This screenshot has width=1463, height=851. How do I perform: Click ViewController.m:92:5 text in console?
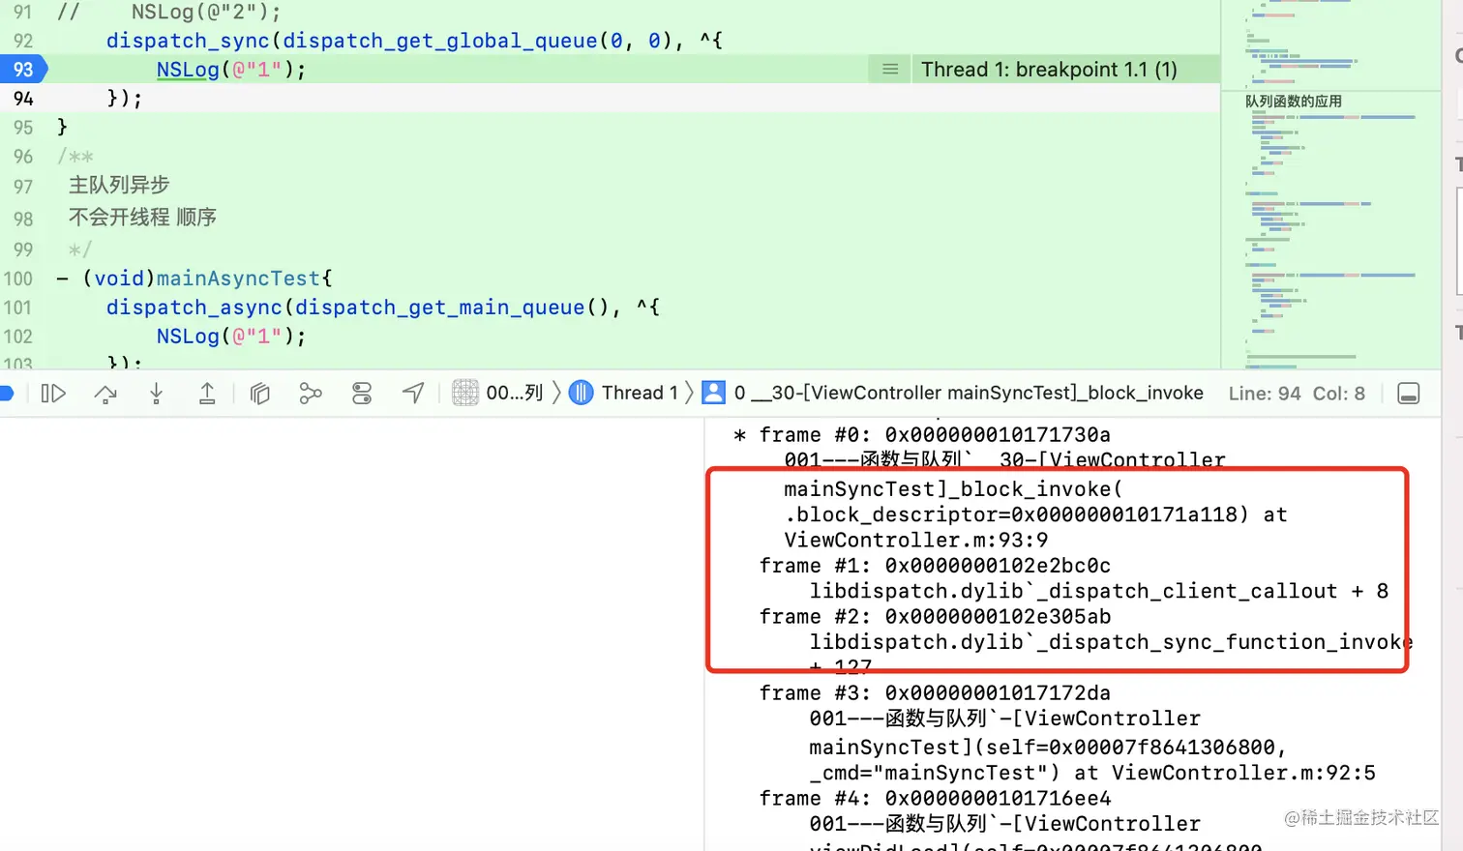click(1243, 773)
